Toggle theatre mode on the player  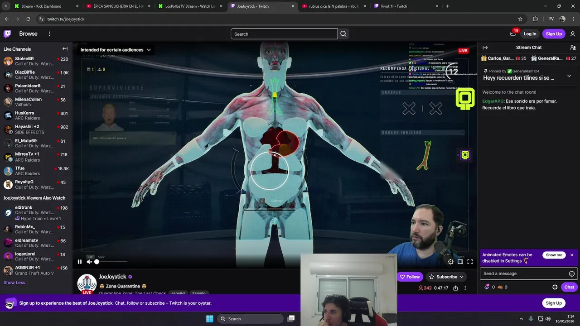tap(460, 262)
